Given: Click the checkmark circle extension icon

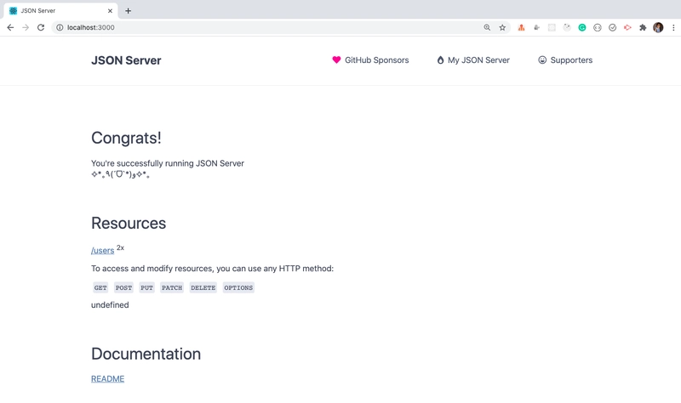Looking at the screenshot, I should [x=612, y=27].
